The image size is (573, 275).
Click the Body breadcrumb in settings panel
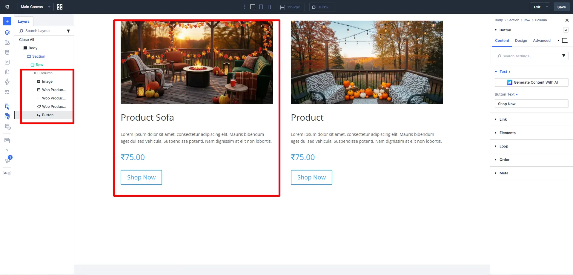click(x=499, y=20)
